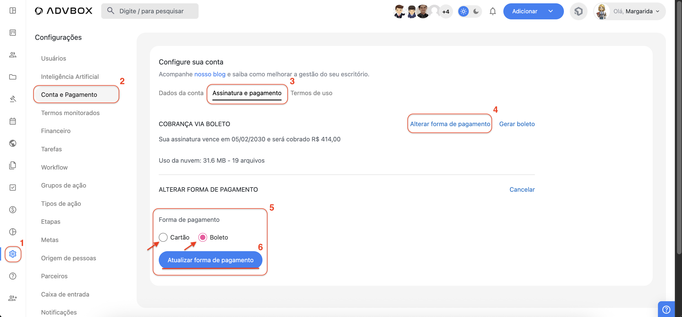682x317 pixels.
Task: Click the dollar sign financial icon
Action: coord(13,210)
